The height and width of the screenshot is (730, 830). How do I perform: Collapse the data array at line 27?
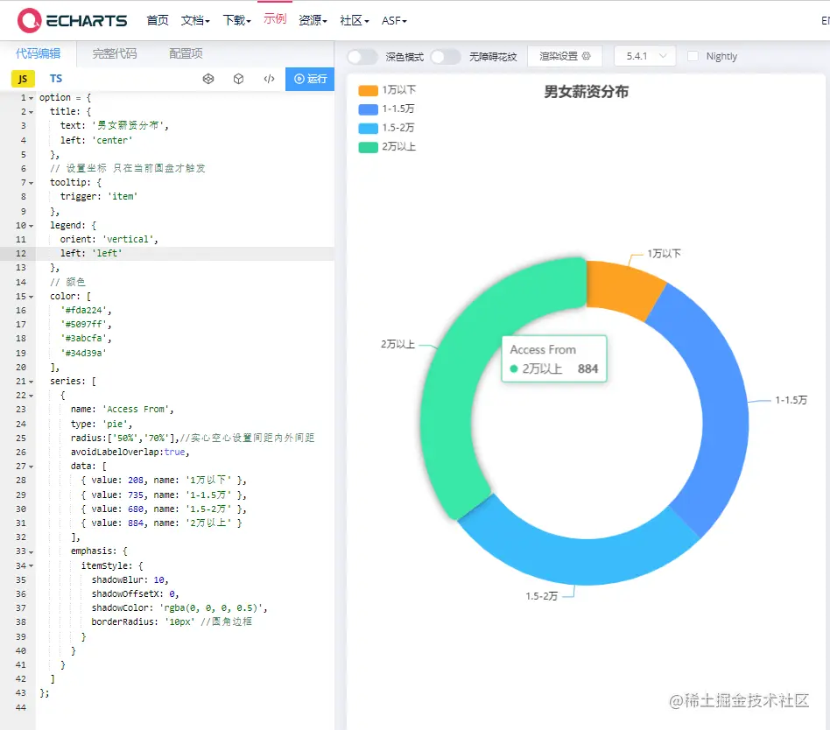click(32, 467)
